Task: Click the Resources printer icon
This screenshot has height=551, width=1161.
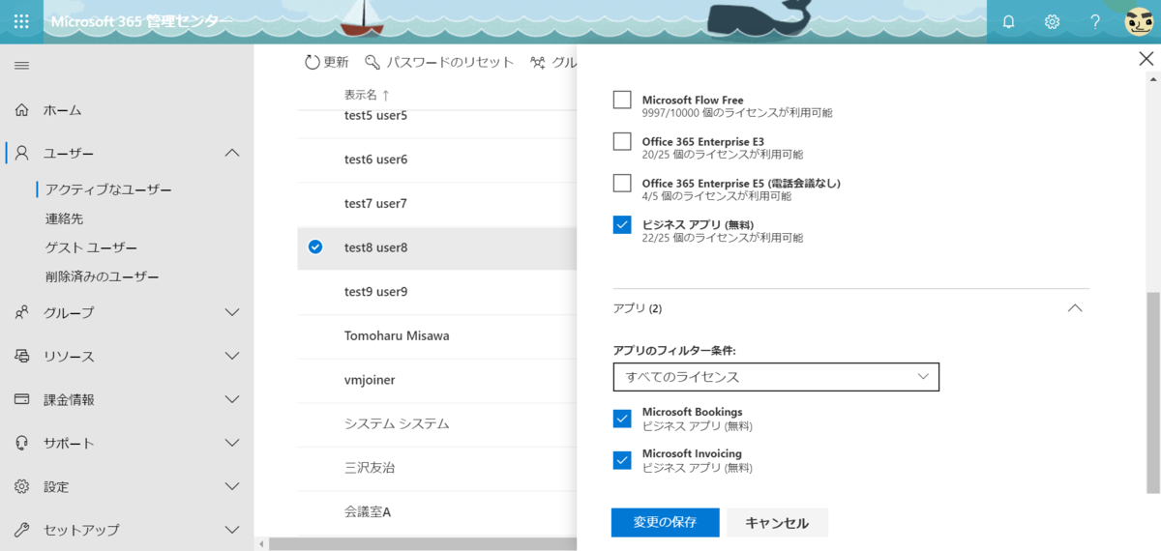Action: 22,356
